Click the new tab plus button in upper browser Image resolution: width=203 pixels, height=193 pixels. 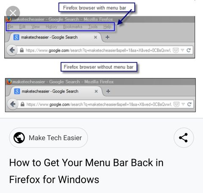(107, 37)
